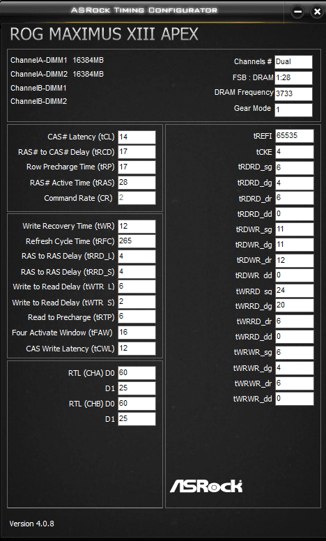This screenshot has height=541, width=326.
Task: Select the Gear Mode value field
Action: [x=293, y=110]
